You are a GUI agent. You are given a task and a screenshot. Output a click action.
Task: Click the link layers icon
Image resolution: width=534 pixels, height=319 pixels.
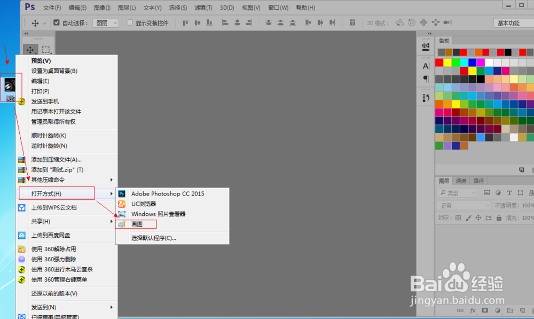click(460, 310)
